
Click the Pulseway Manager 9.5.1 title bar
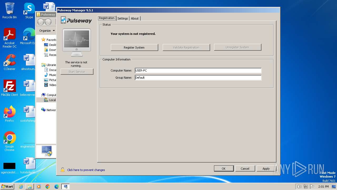[x=168, y=10]
